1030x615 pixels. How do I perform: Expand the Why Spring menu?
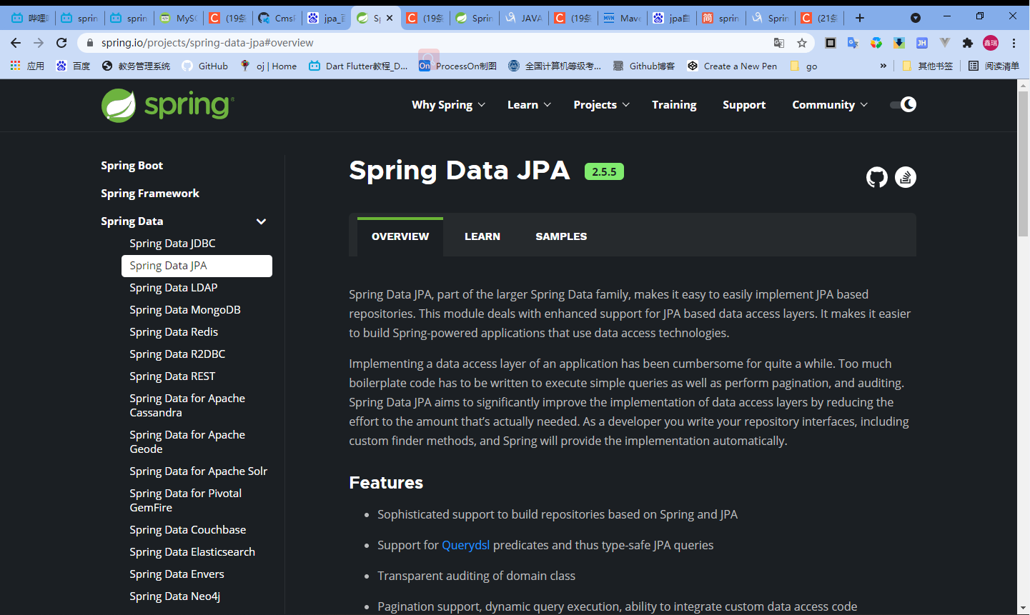click(448, 104)
